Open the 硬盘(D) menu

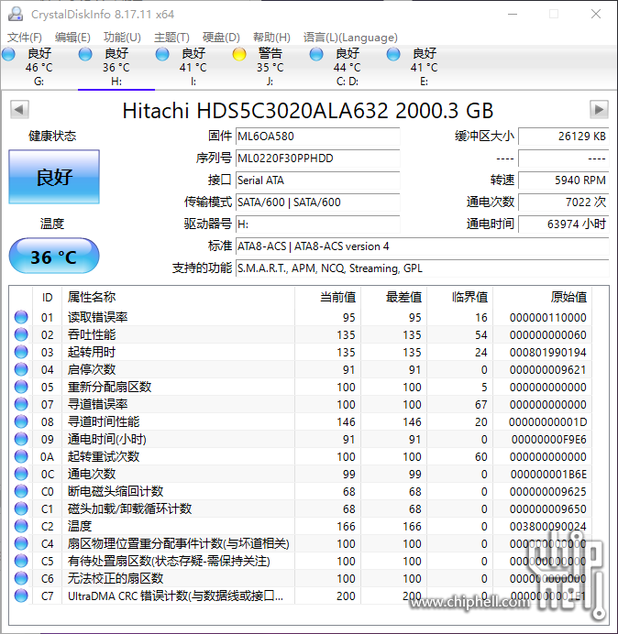coord(221,38)
